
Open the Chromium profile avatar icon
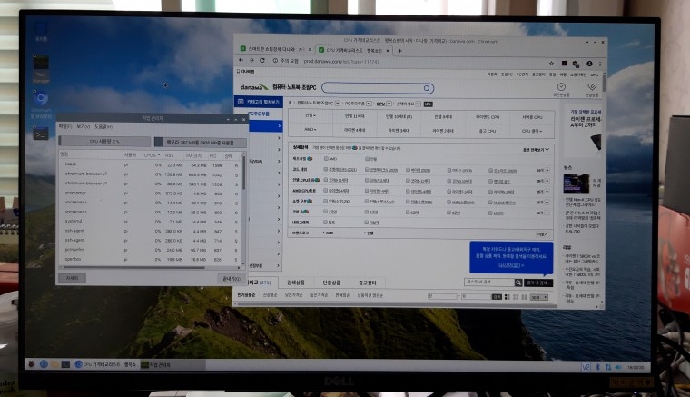point(589,64)
